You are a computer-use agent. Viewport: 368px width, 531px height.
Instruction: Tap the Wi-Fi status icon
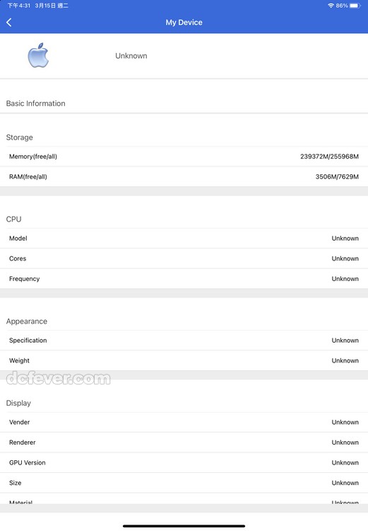coord(331,6)
